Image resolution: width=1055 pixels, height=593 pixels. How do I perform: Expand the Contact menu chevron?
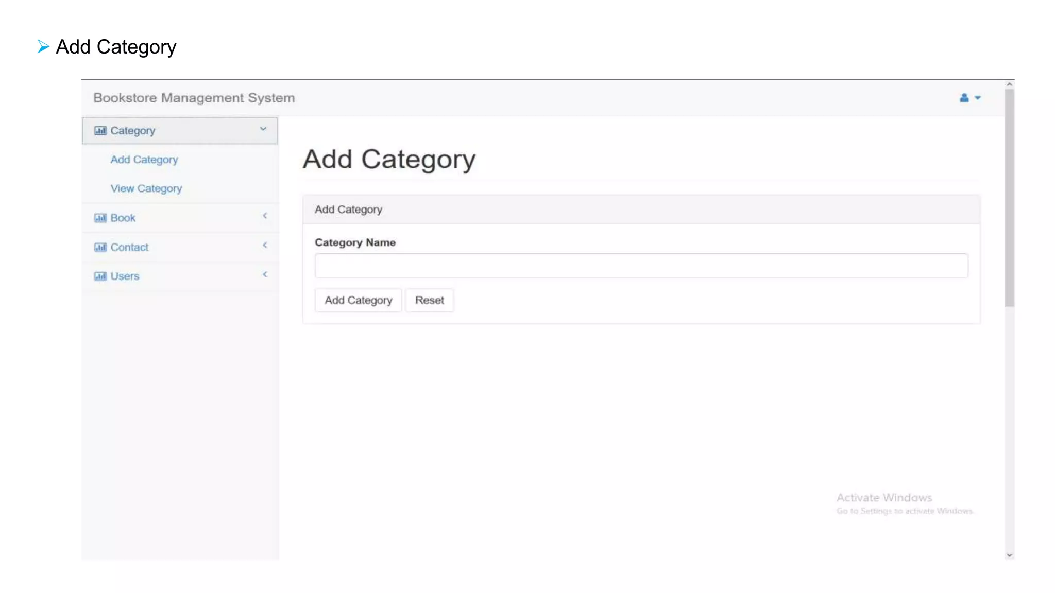(265, 245)
